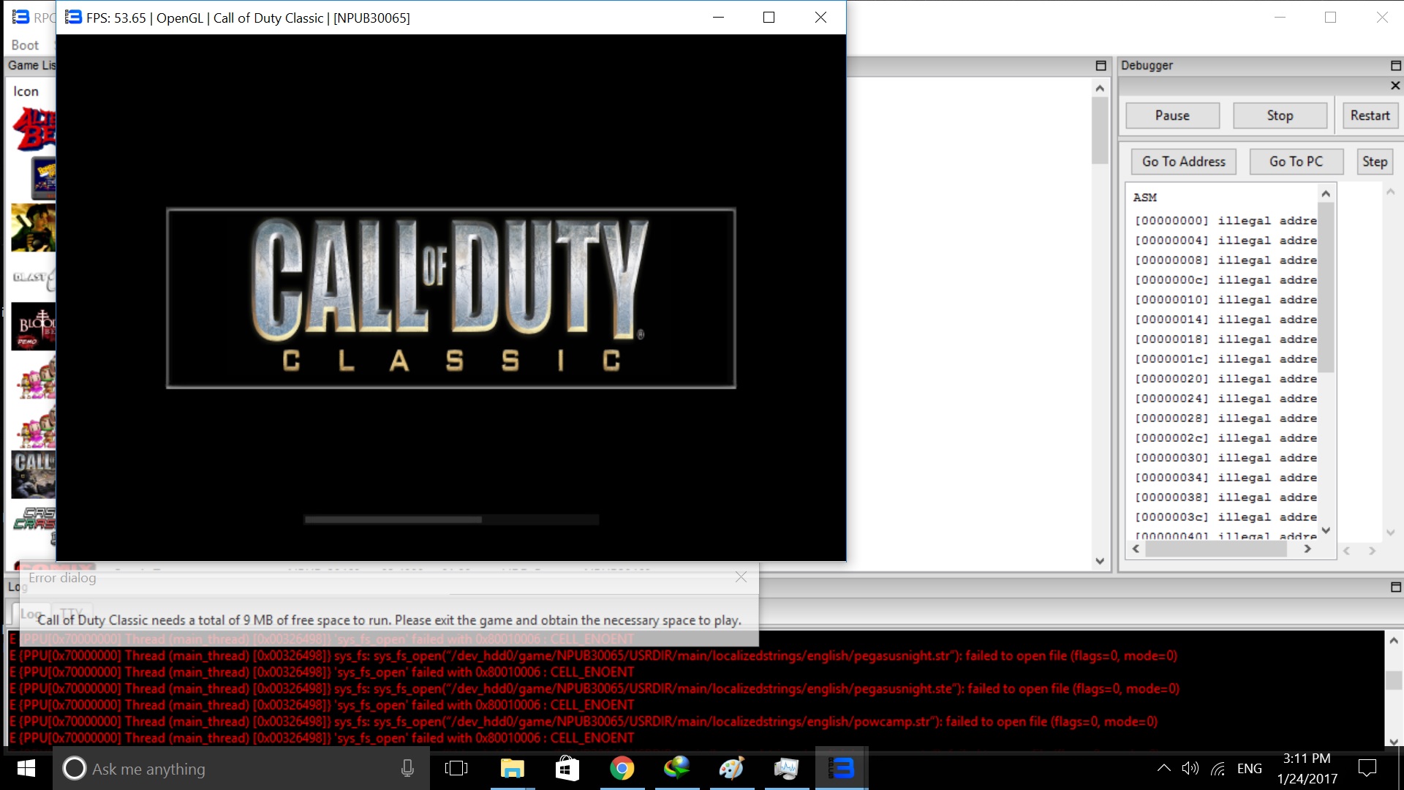Screen dimensions: 1404x790
Task: Click the Call of Duty game list icon
Action: (34, 474)
